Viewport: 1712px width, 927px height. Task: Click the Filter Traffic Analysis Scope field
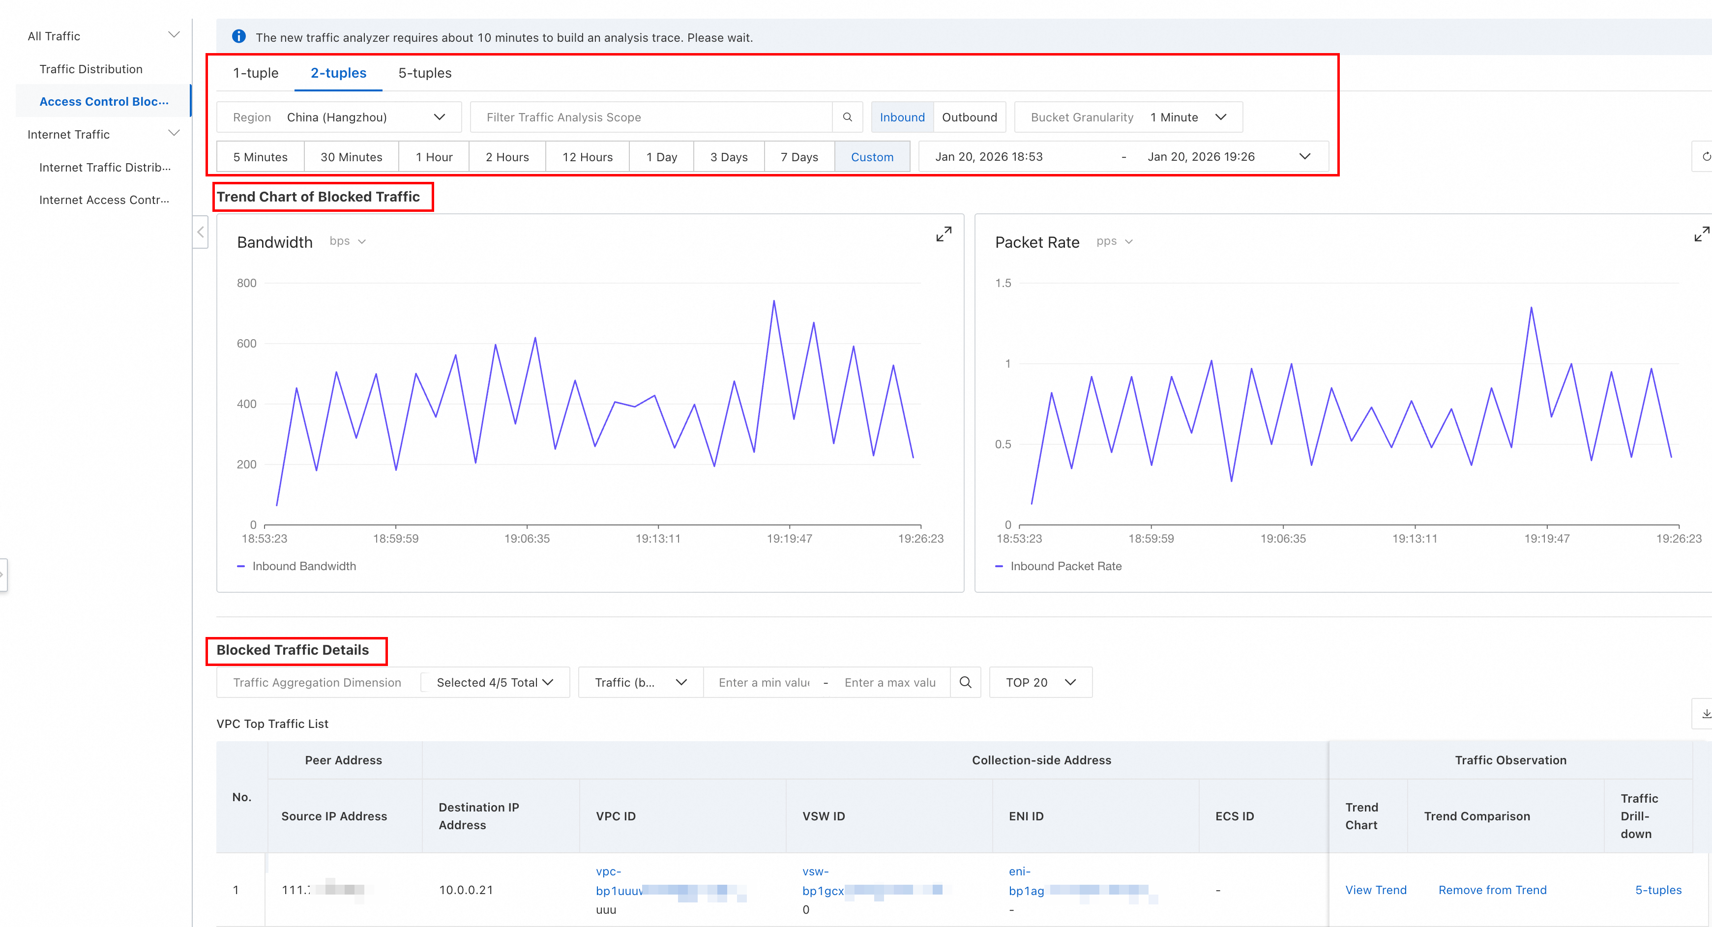651,117
